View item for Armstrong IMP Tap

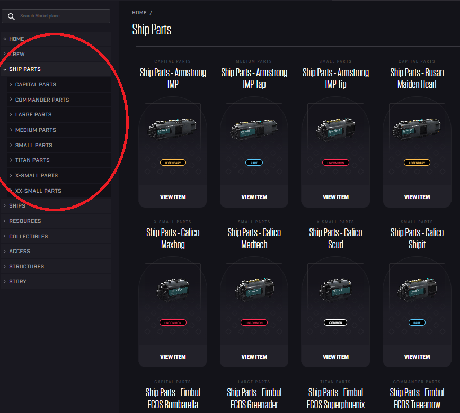(x=254, y=197)
